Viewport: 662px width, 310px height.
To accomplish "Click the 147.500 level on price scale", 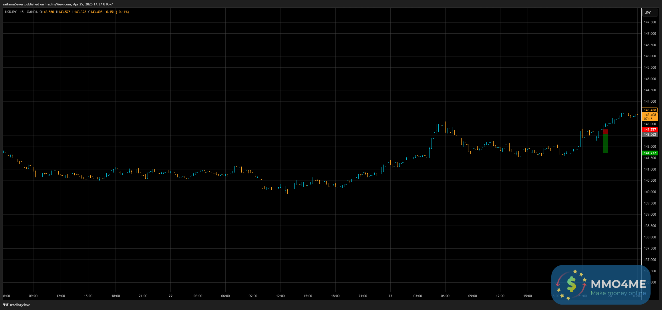I will click(650, 22).
